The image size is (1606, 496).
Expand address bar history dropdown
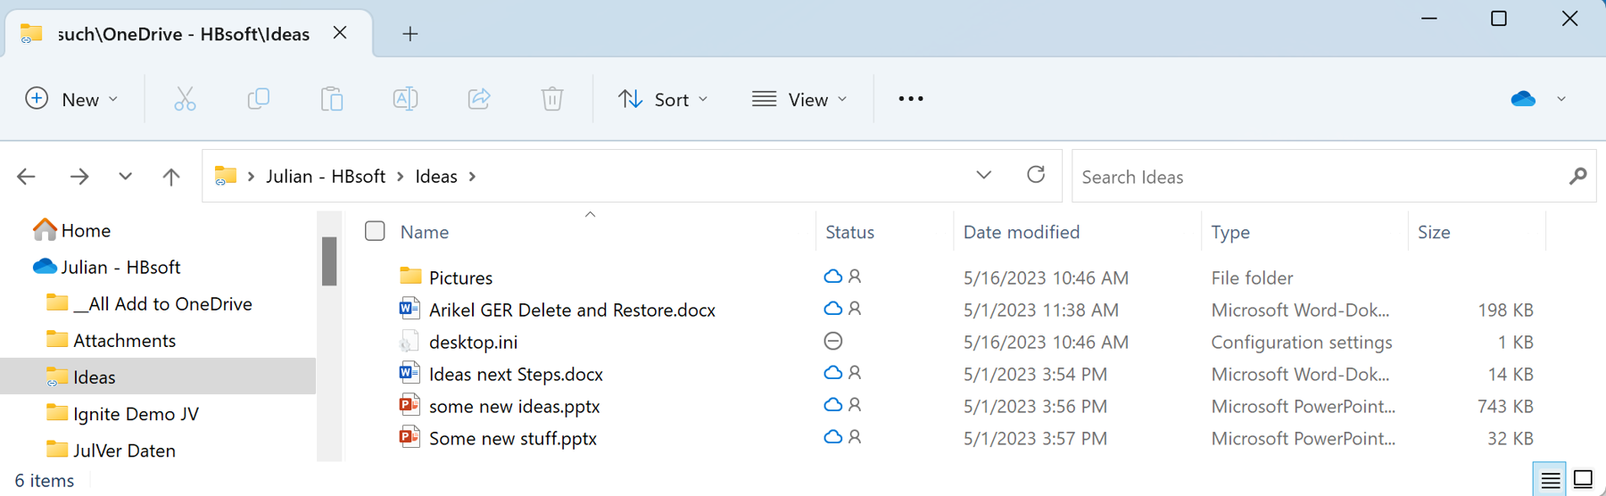983,176
